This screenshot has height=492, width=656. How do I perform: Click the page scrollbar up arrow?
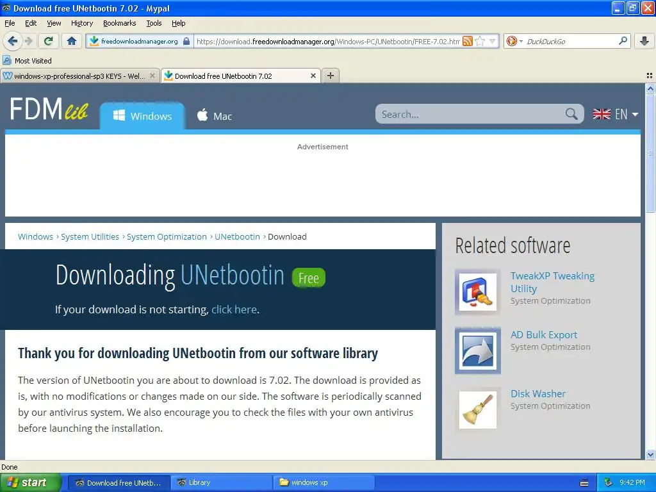point(650,88)
